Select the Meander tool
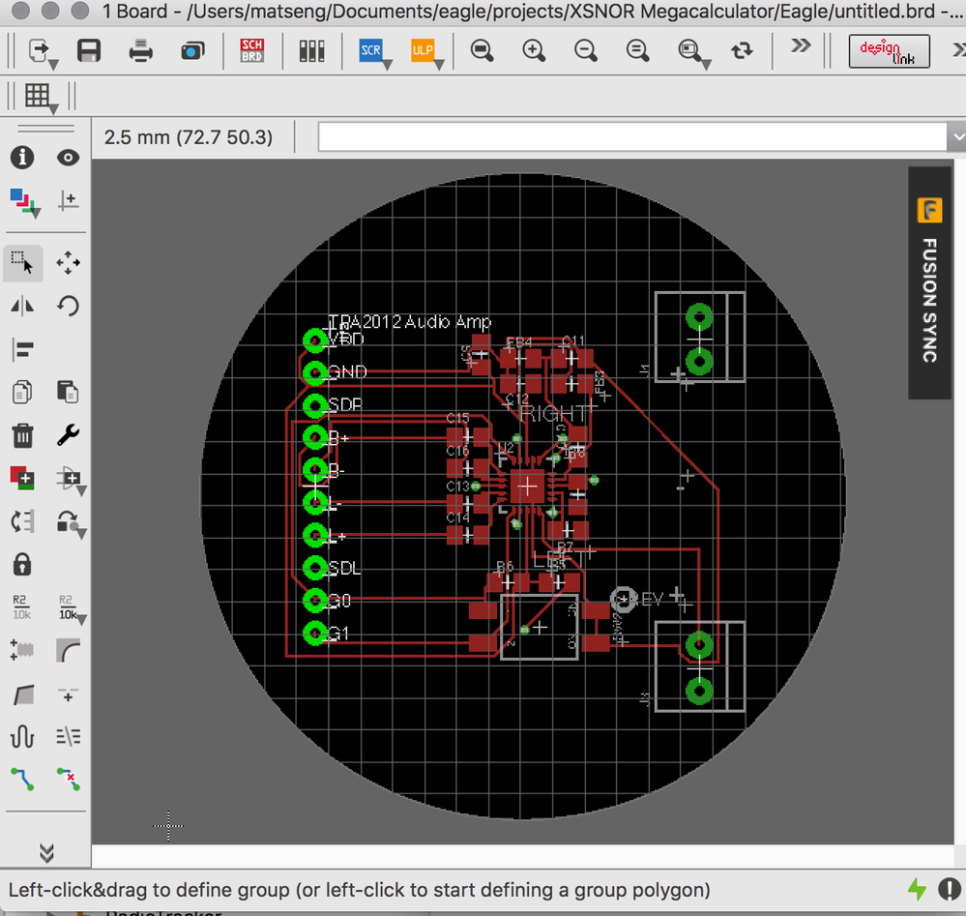This screenshot has width=966, height=916. coord(22,737)
